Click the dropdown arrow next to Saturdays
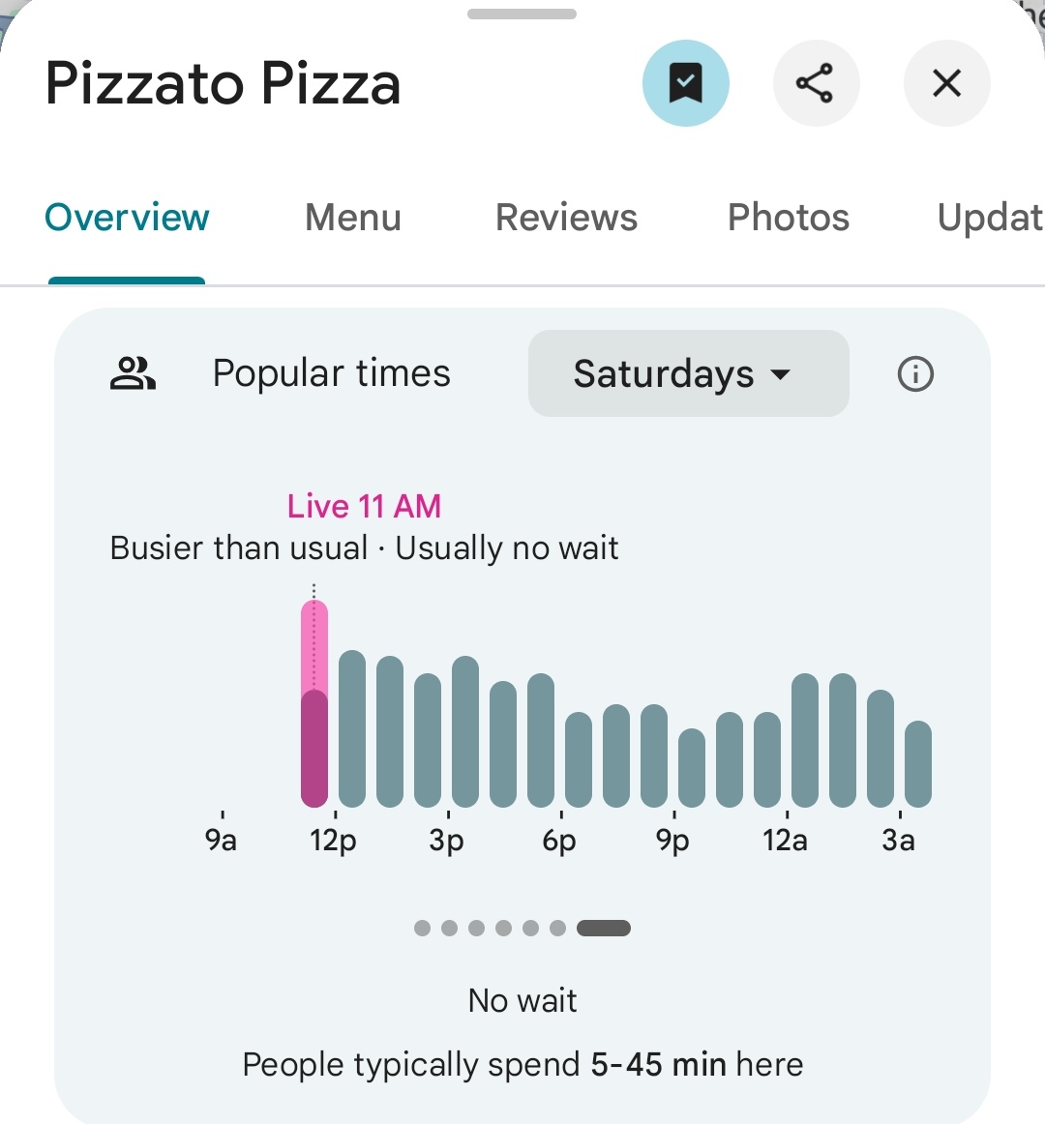The width and height of the screenshot is (1045, 1124). (x=780, y=374)
